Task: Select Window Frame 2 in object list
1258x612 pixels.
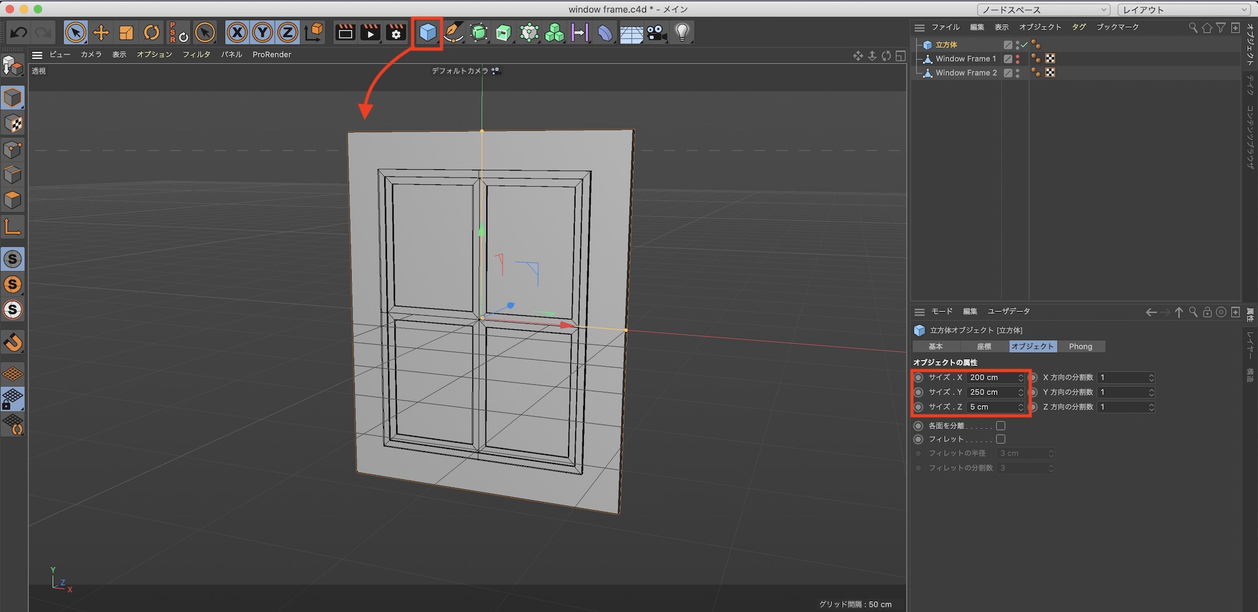Action: click(x=966, y=73)
